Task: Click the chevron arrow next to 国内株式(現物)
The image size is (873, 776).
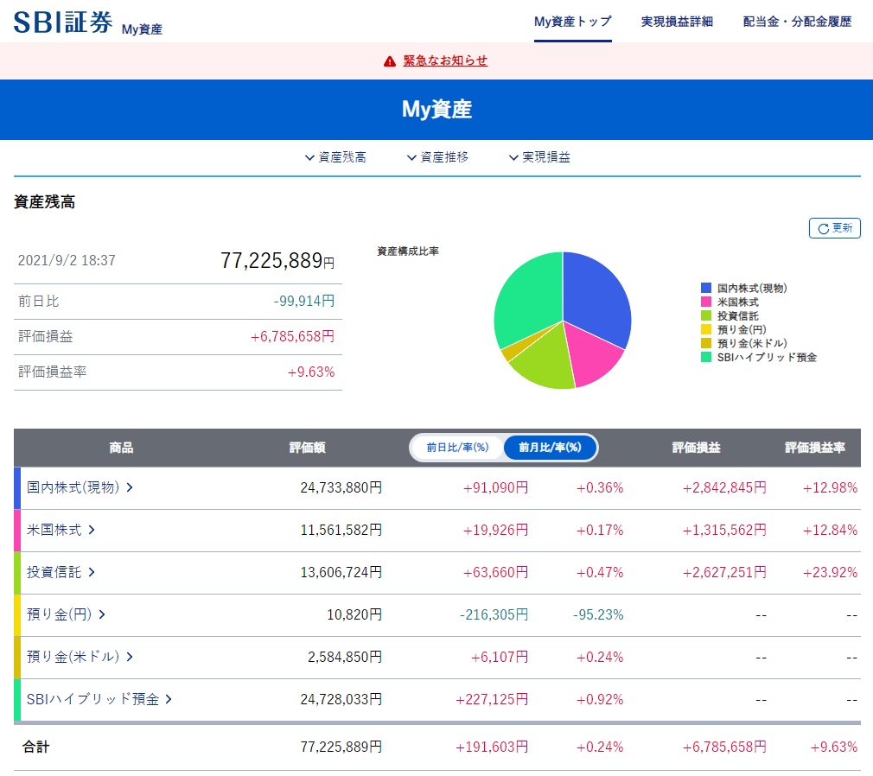Action: coord(131,487)
